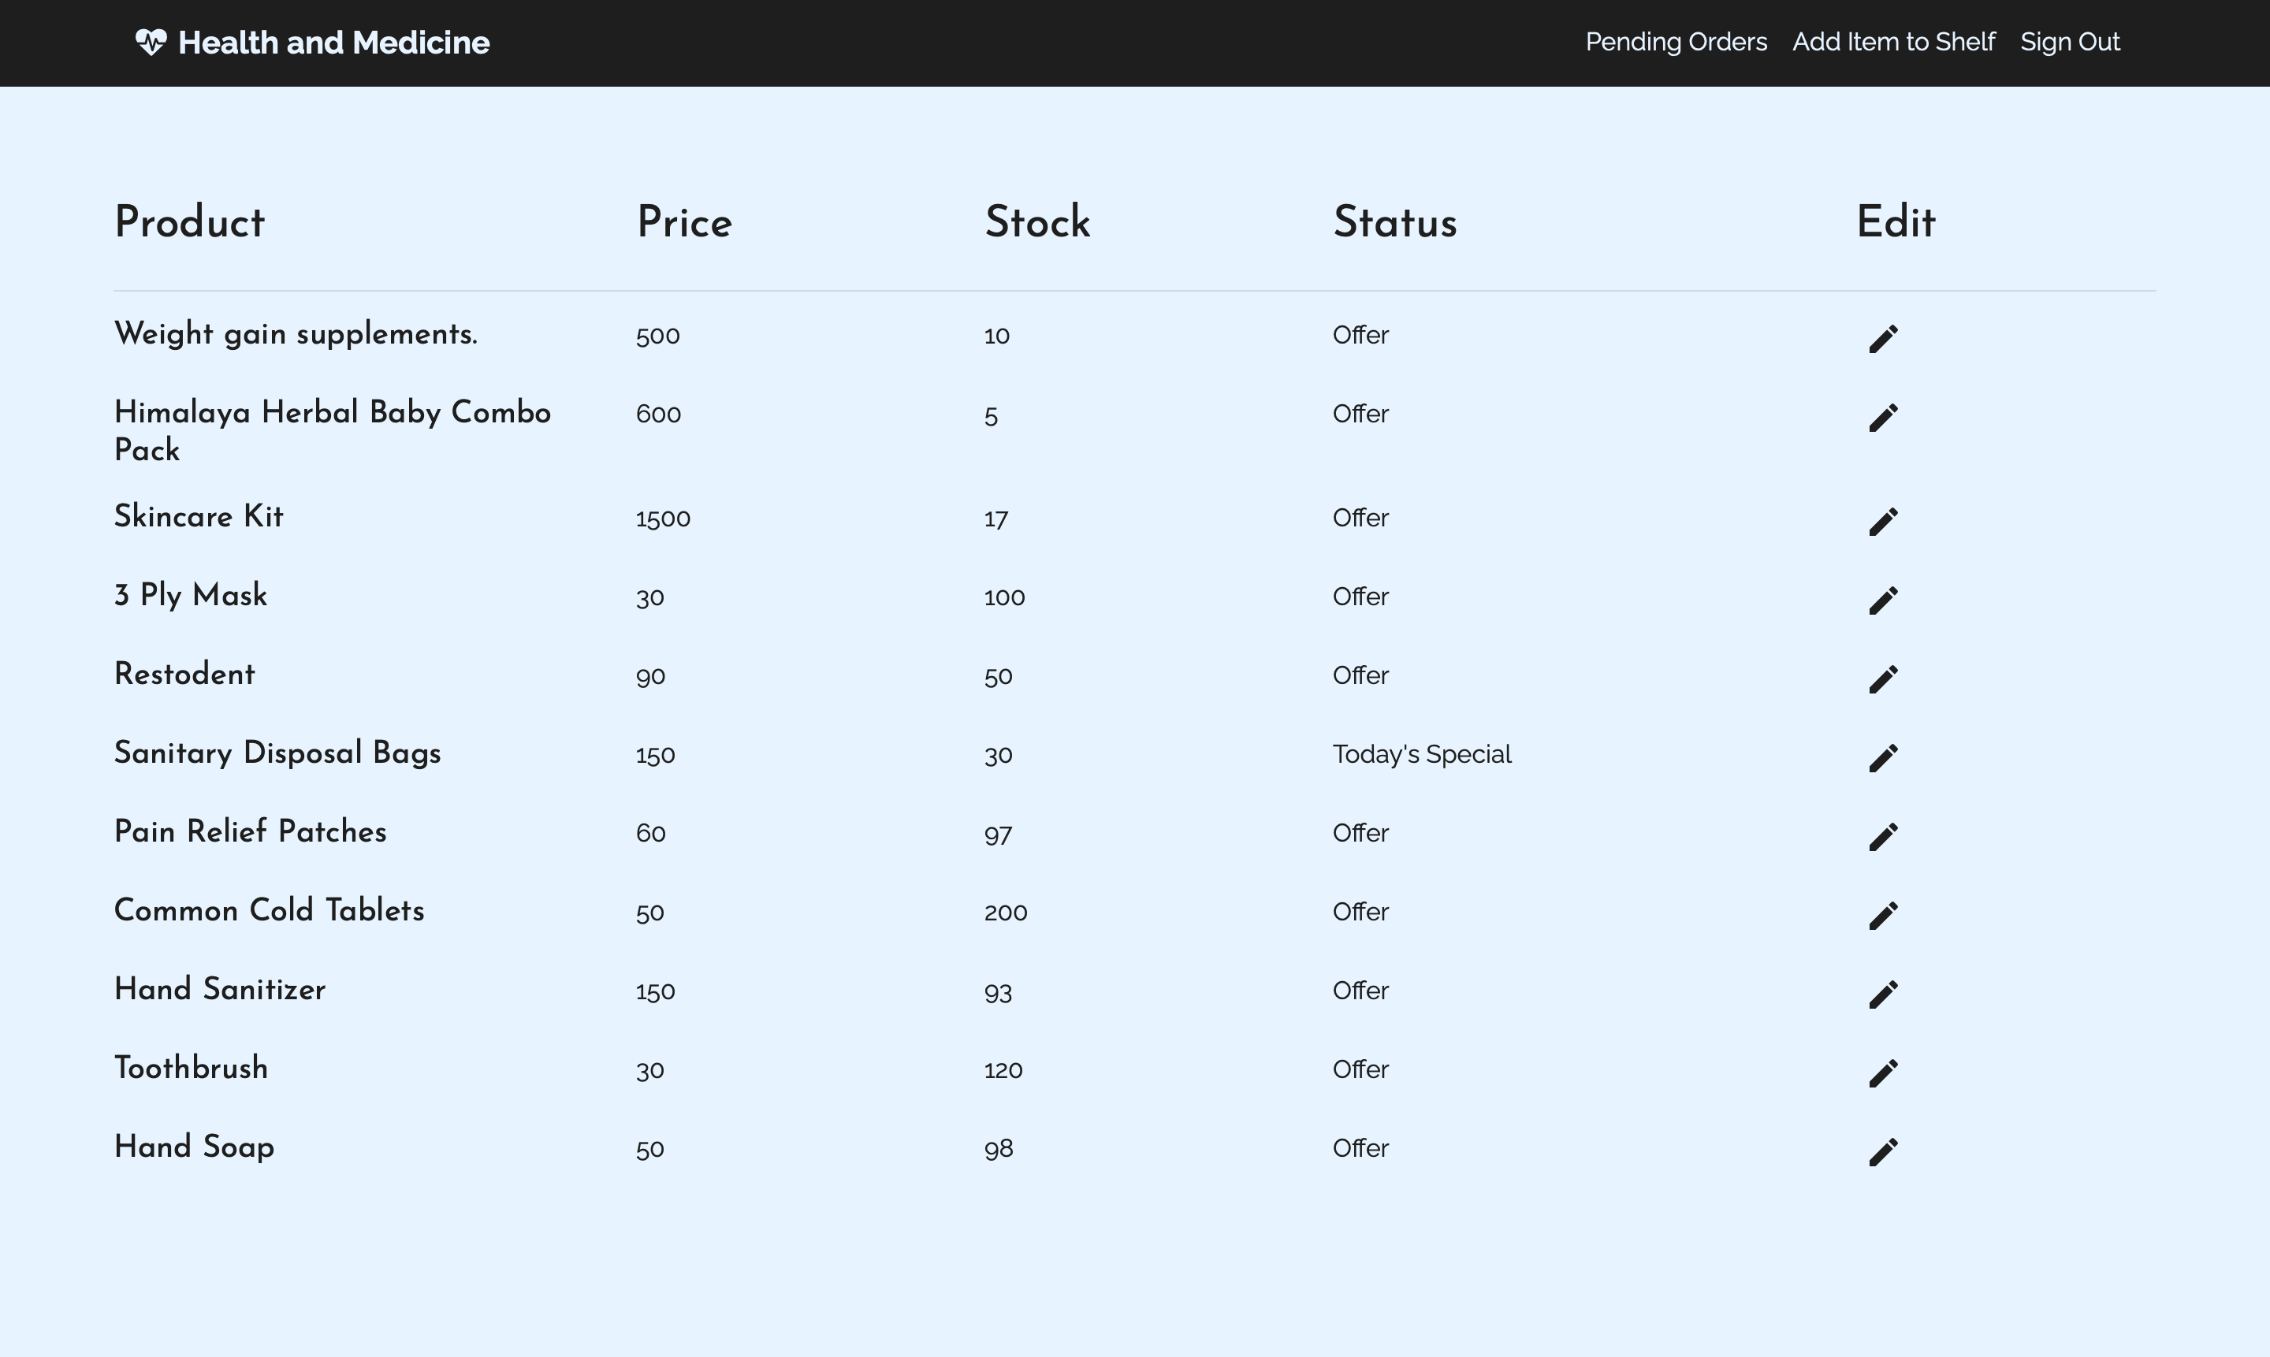Image resolution: width=2270 pixels, height=1357 pixels.
Task: Edit the Weight gain supplements item
Action: 1883,339
